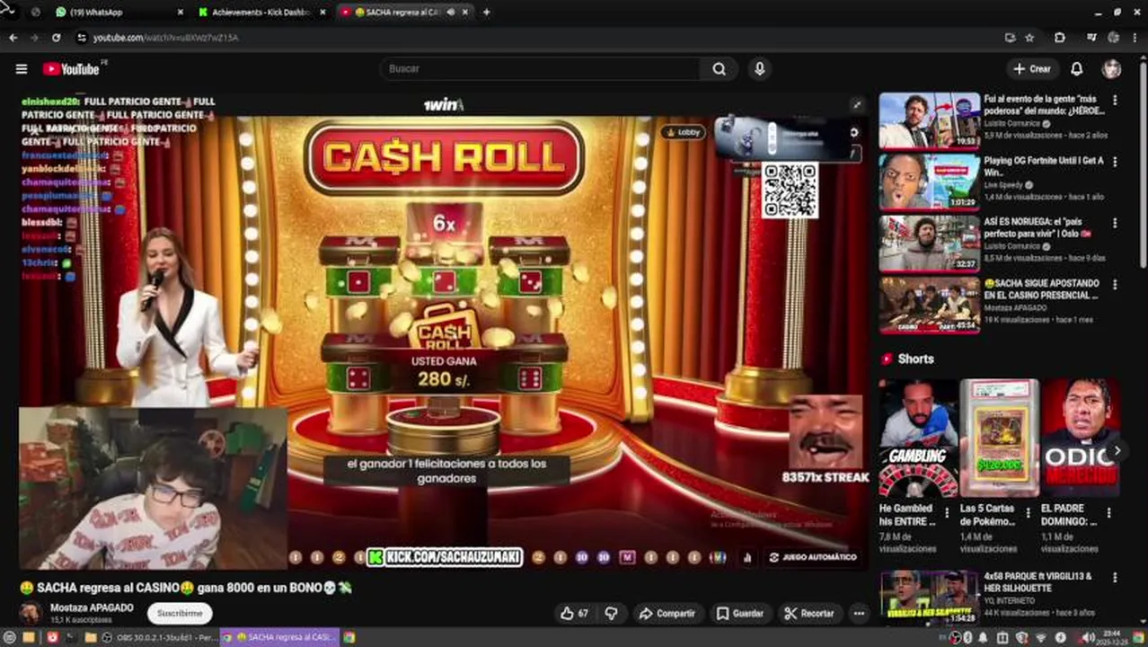Close the WhatsApp tab
The width and height of the screenshot is (1148, 647).
[x=180, y=12]
